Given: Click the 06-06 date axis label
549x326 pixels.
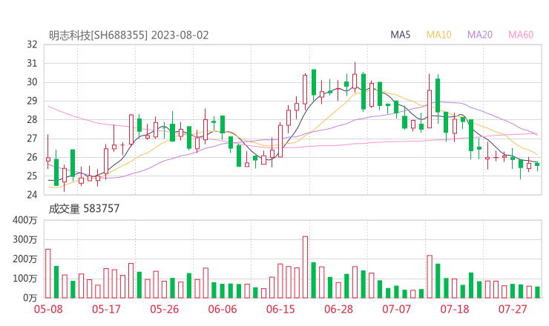Looking at the screenshot, I should coord(223,309).
